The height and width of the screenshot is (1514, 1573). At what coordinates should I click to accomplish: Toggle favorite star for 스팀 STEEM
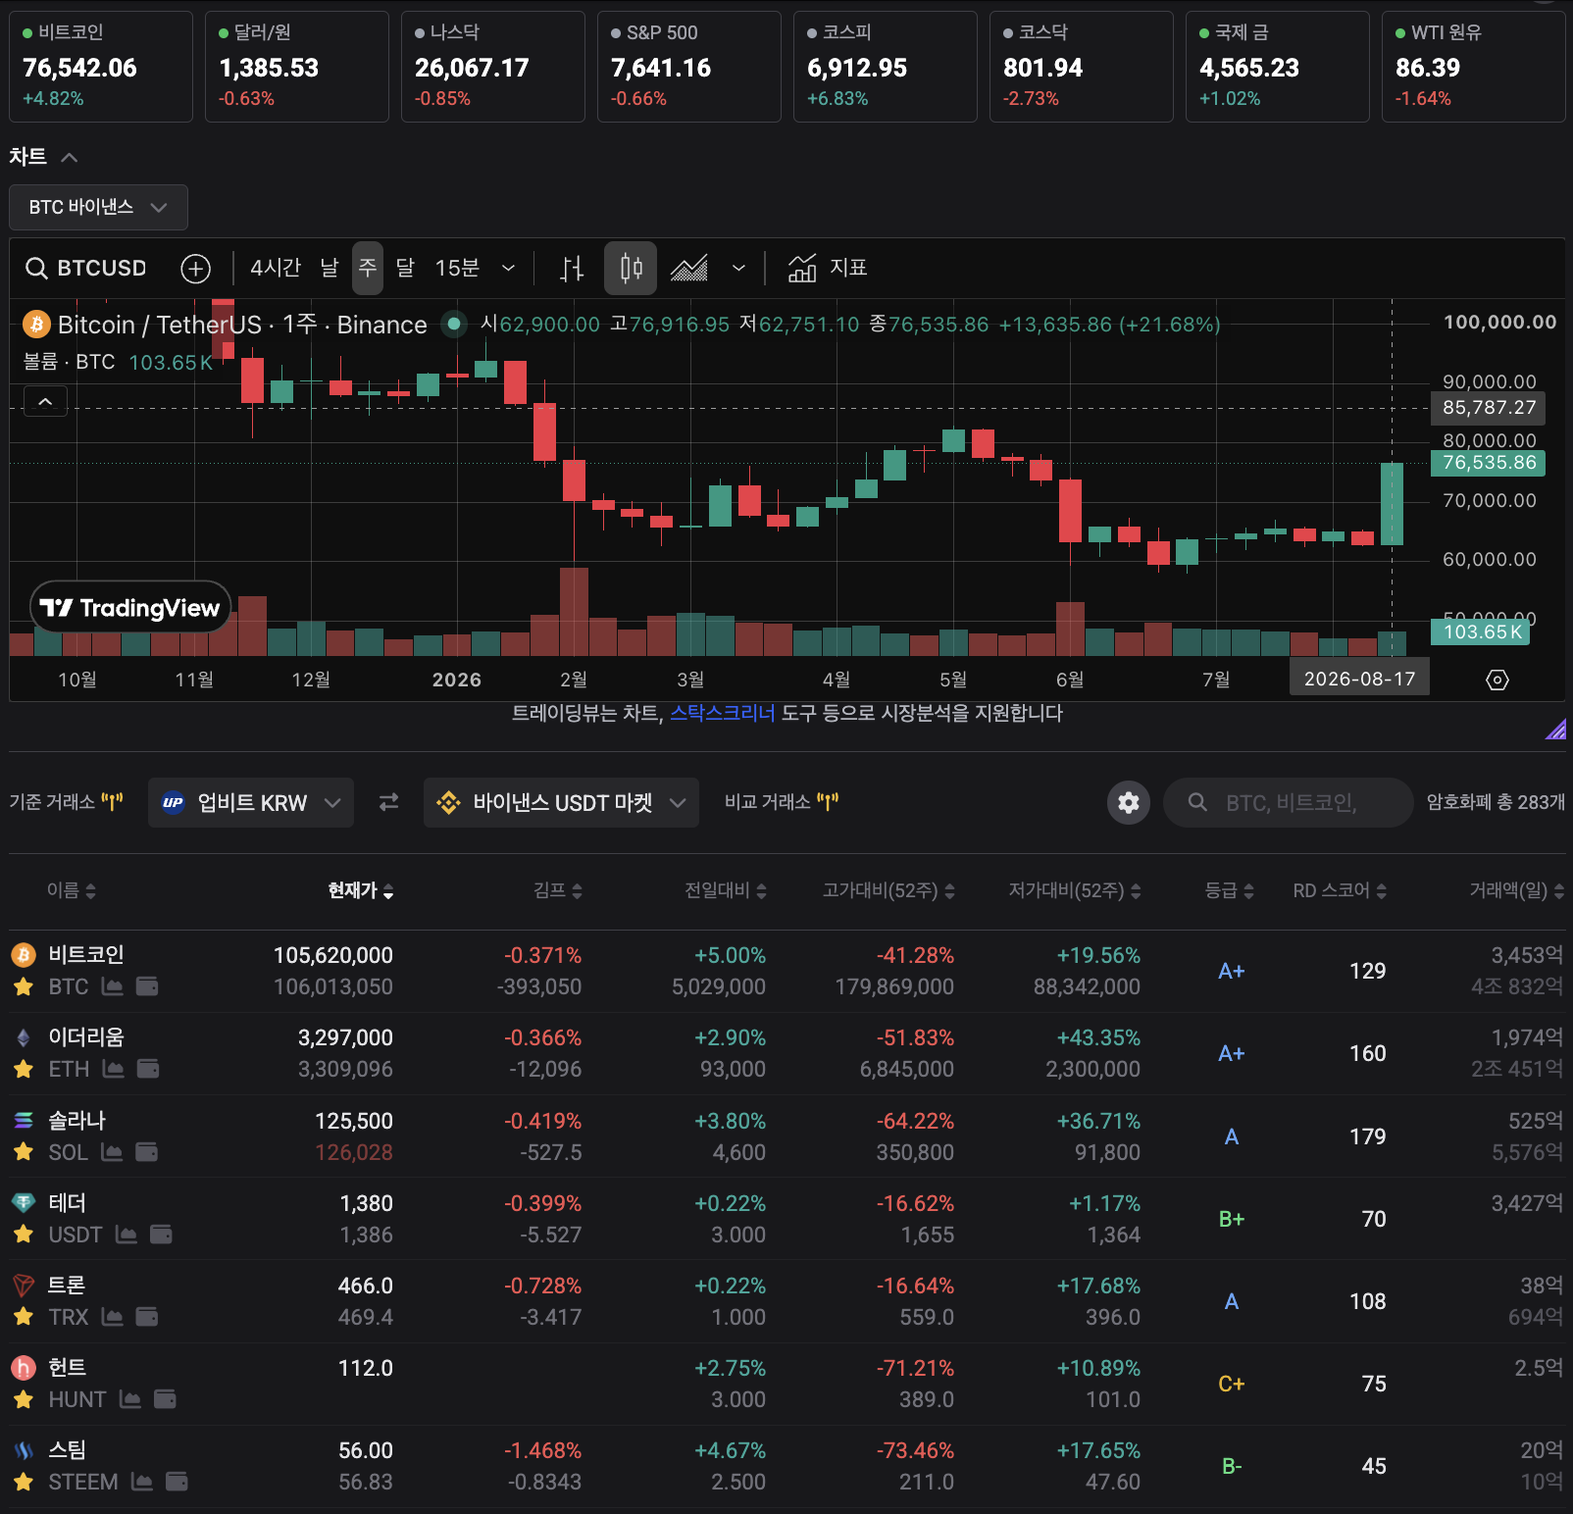click(x=24, y=1482)
